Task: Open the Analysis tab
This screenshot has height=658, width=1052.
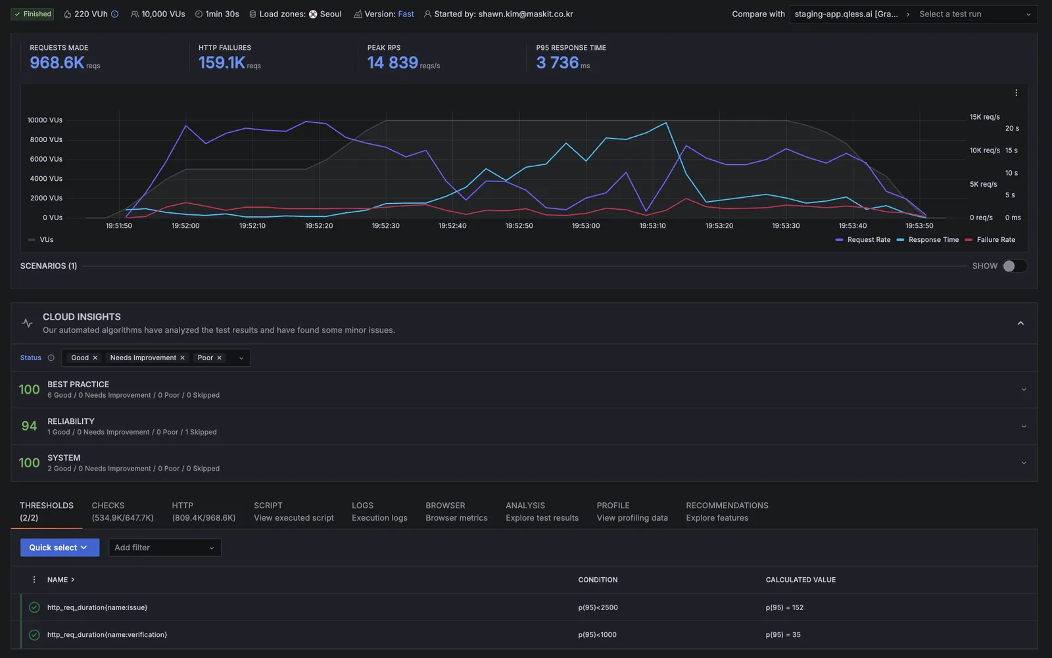Action: pyautogui.click(x=542, y=511)
